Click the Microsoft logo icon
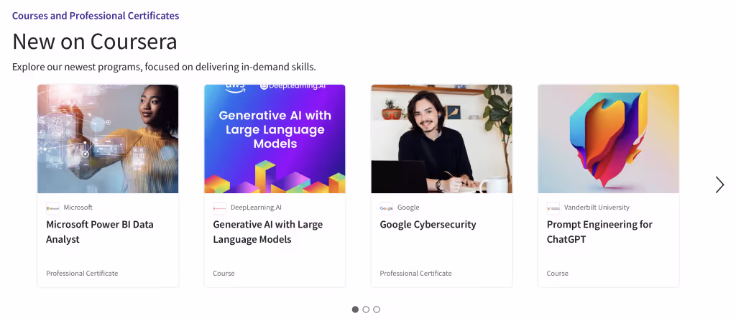Viewport: 736px width, 321px height. point(52,208)
